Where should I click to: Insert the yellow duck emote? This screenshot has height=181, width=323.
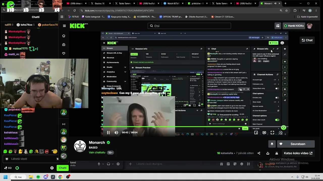pos(20,151)
